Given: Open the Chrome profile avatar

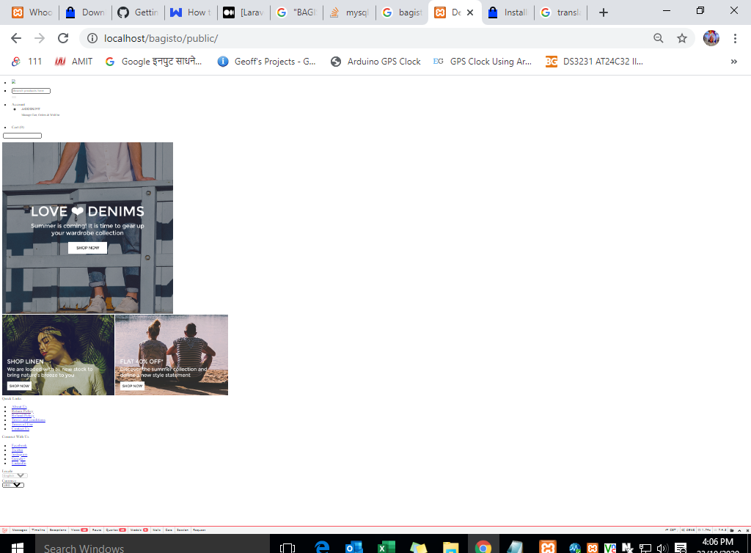Looking at the screenshot, I should 711,38.
